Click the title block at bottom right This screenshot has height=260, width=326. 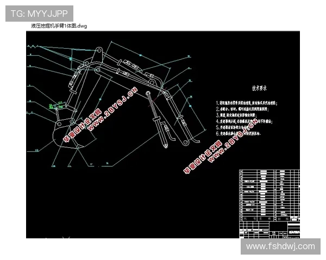[268, 229]
